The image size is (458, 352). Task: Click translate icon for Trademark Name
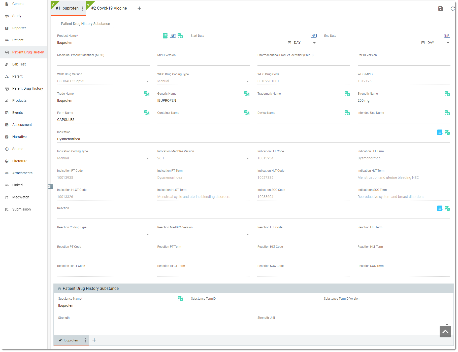click(x=347, y=94)
